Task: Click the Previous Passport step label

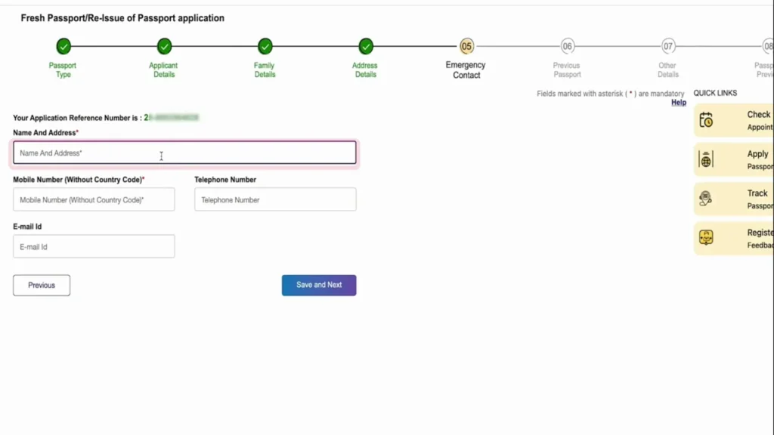Action: (x=567, y=70)
